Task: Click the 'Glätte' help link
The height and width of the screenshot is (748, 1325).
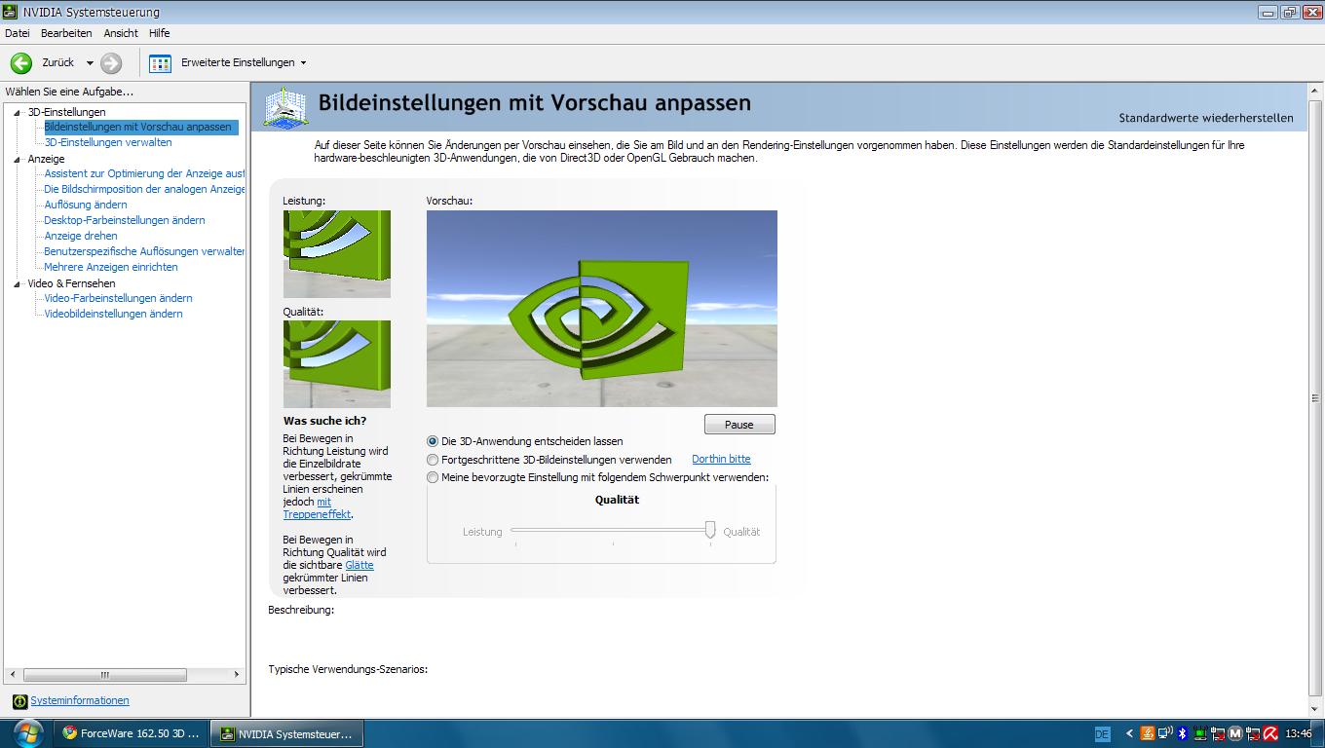Action: click(x=360, y=565)
